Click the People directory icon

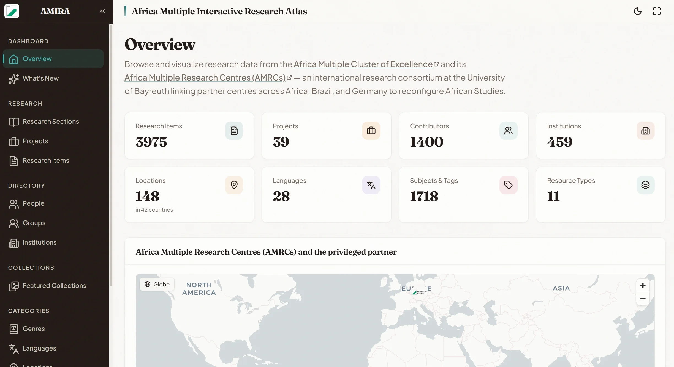(x=14, y=204)
